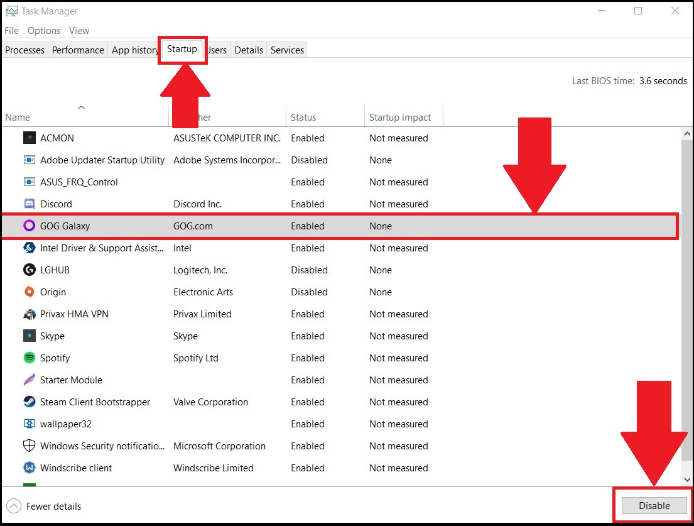Switch to the App history tab
The width and height of the screenshot is (694, 526).
(x=134, y=50)
